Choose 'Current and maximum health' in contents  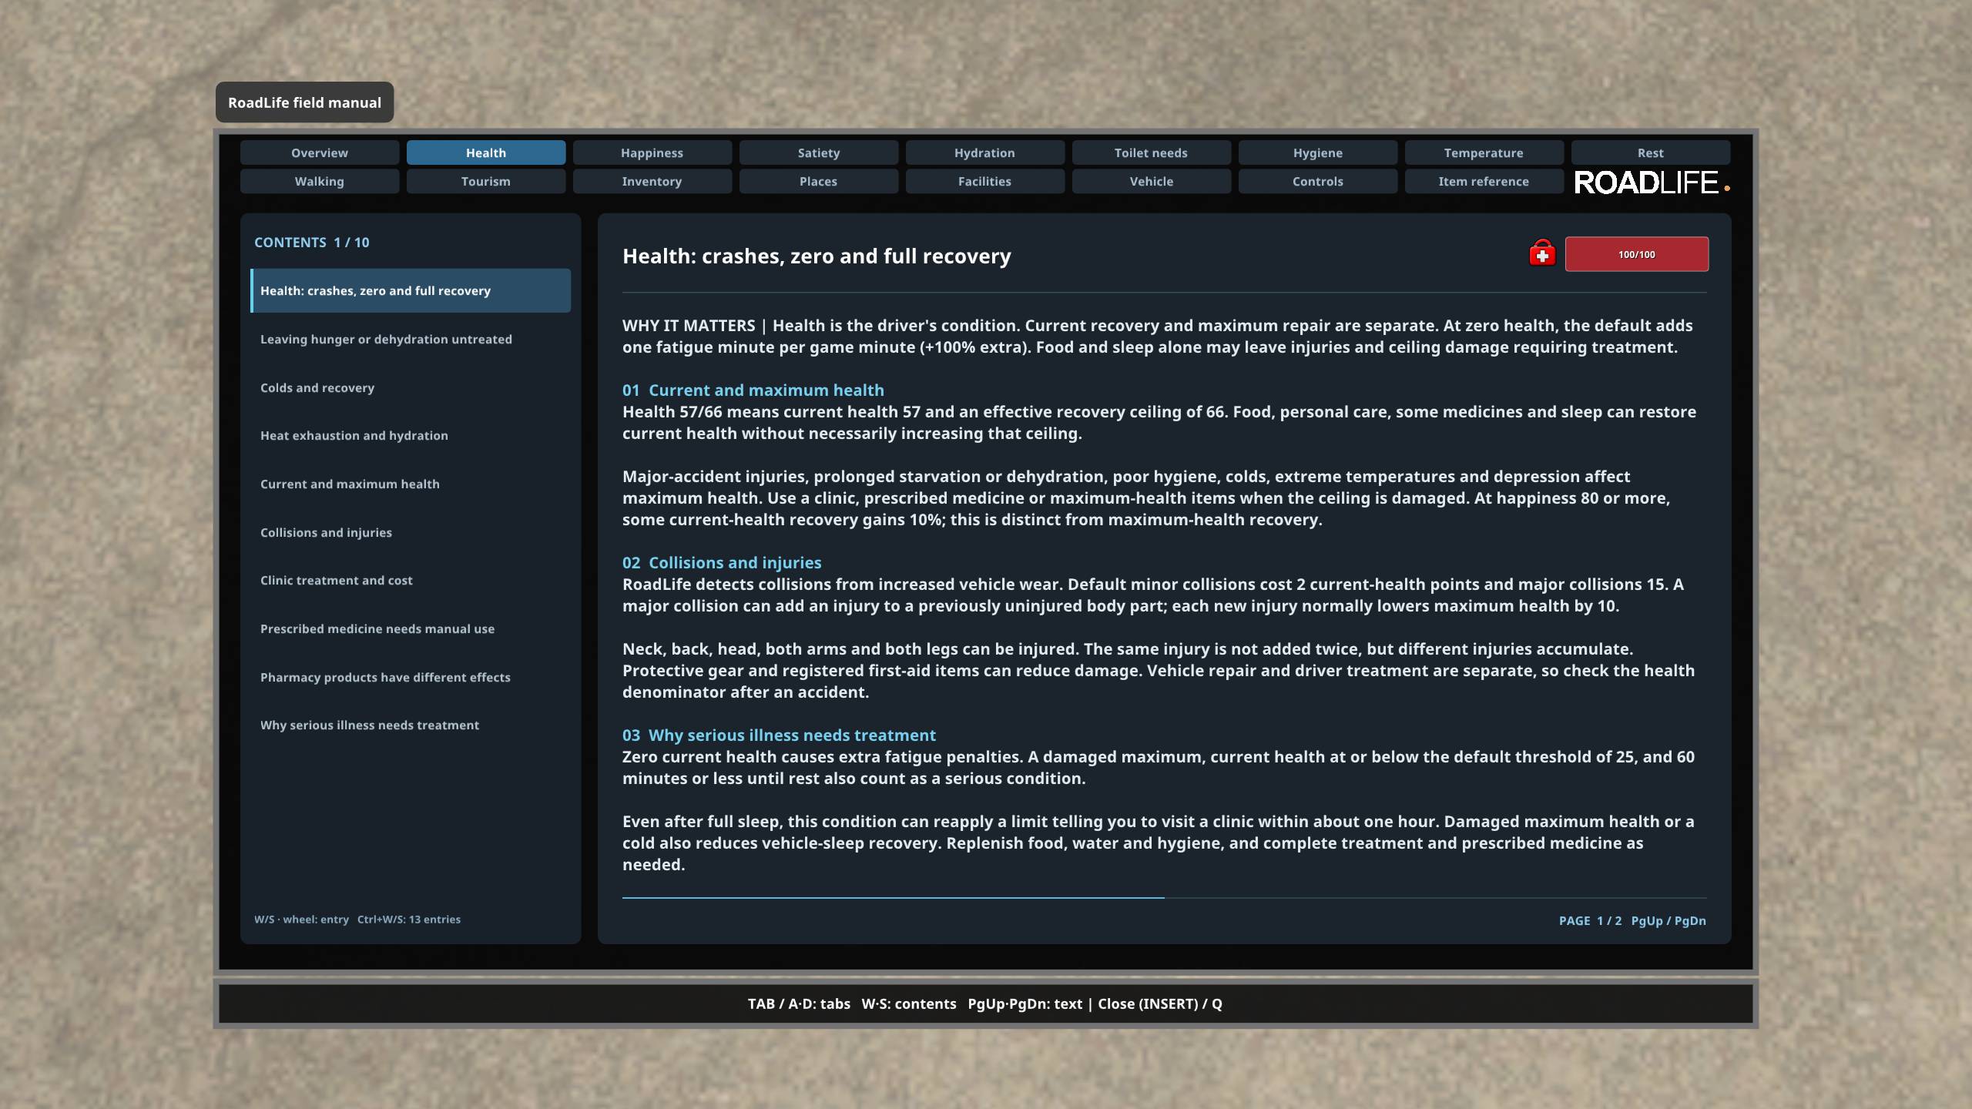(411, 484)
